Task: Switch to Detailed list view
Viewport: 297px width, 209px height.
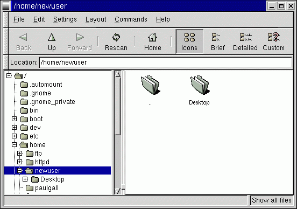Action: (245, 41)
